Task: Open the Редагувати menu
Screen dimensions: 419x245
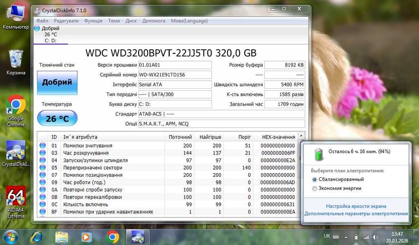Action: tap(66, 21)
